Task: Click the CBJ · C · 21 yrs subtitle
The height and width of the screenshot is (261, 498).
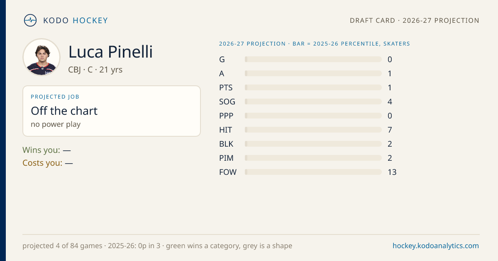Action: (x=95, y=70)
